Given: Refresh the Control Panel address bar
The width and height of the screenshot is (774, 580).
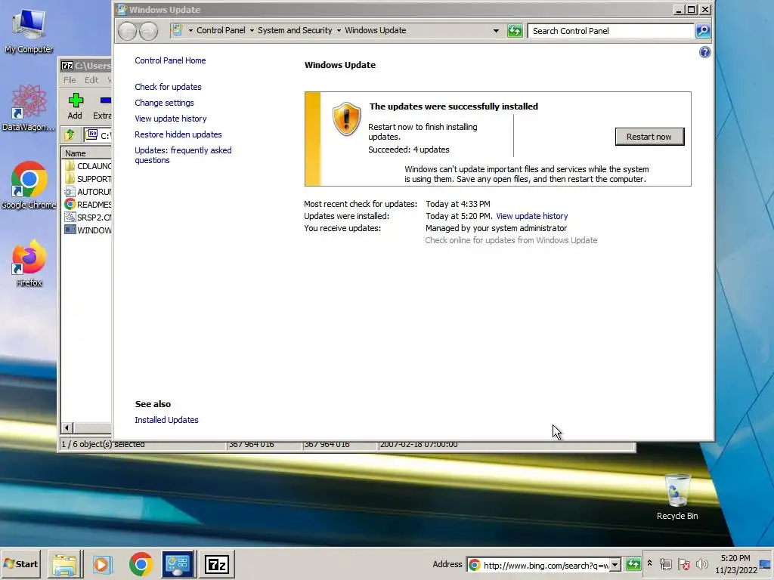Looking at the screenshot, I should pyautogui.click(x=514, y=30).
